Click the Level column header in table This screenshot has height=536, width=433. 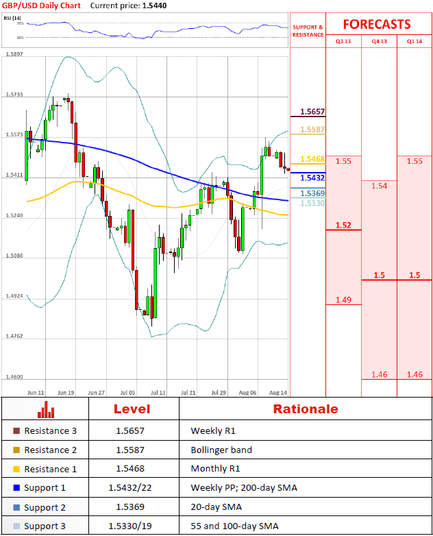pos(133,409)
